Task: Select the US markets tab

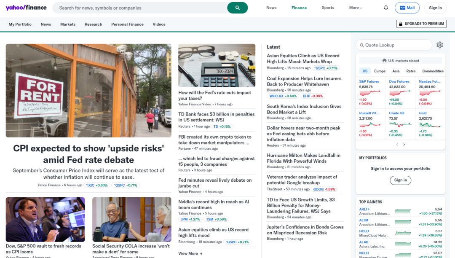Action: tap(365, 71)
